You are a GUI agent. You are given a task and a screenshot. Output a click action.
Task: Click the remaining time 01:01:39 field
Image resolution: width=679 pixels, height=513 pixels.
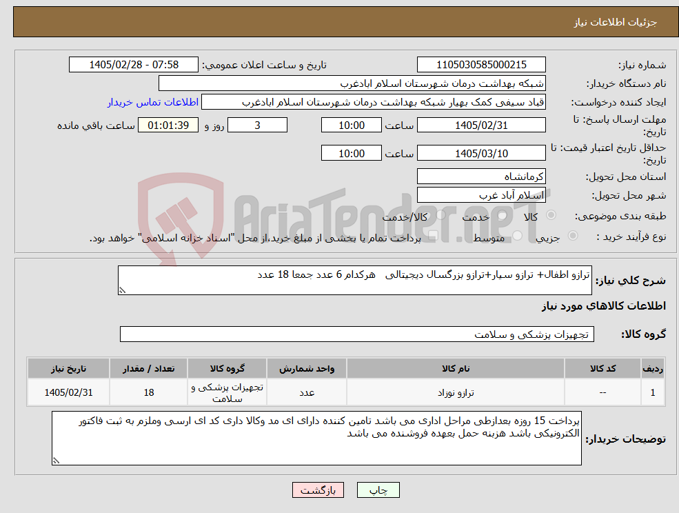[168, 125]
